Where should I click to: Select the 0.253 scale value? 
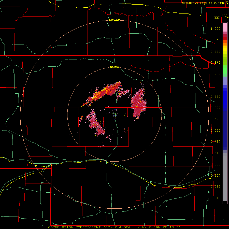tap(216, 187)
